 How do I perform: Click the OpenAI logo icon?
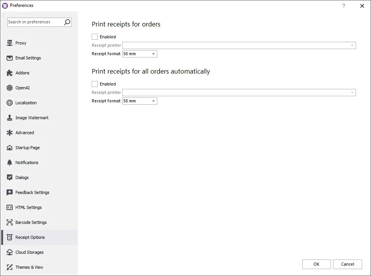[10, 88]
